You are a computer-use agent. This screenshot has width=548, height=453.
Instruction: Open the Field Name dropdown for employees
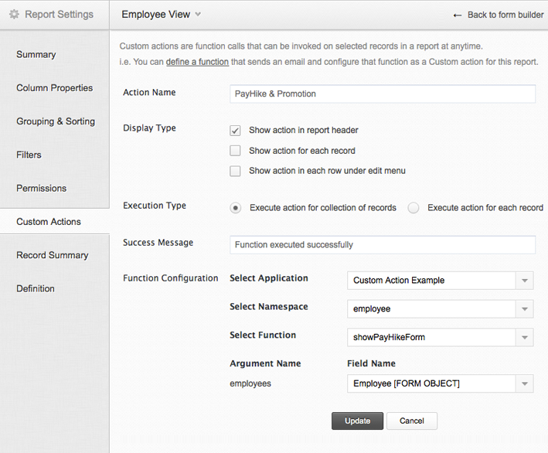click(x=524, y=383)
